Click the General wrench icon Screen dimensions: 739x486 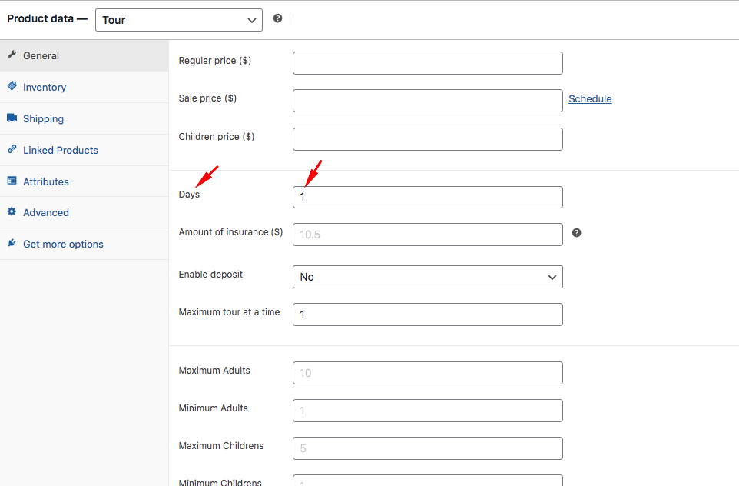pyautogui.click(x=12, y=55)
